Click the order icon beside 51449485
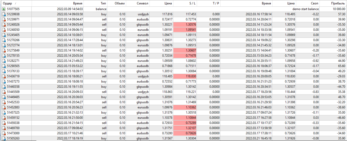 point(4,97)
